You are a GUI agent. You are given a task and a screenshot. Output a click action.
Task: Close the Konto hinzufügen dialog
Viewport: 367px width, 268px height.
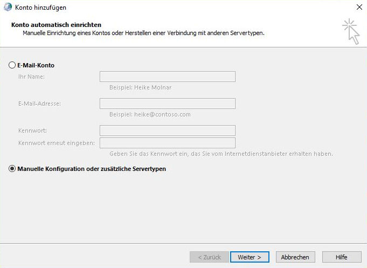[359, 8]
